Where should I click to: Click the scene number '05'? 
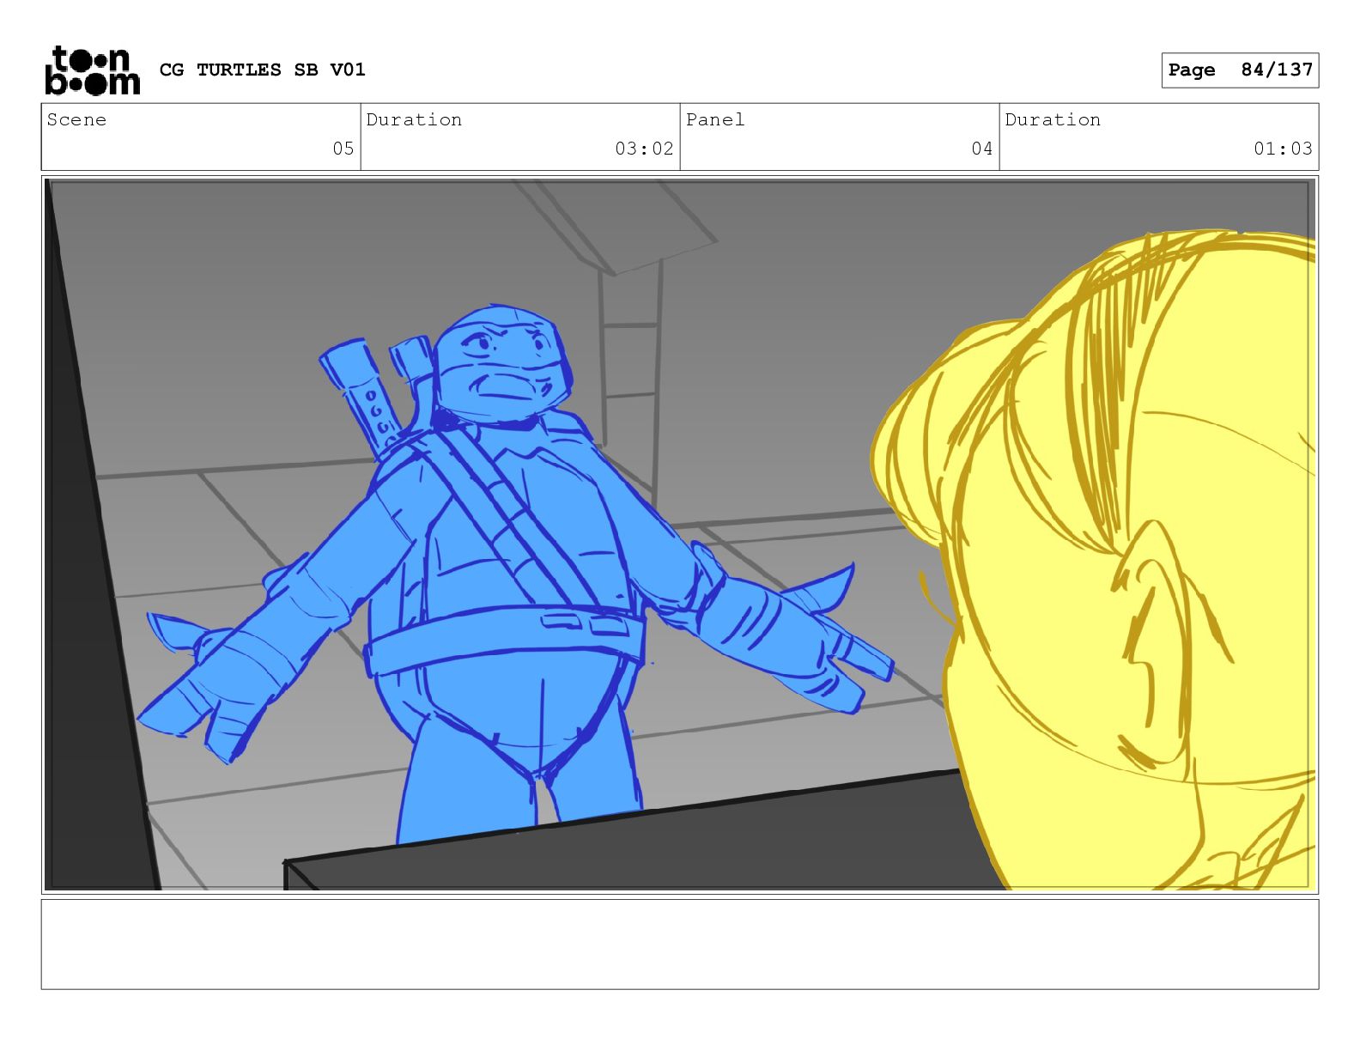[x=343, y=149]
